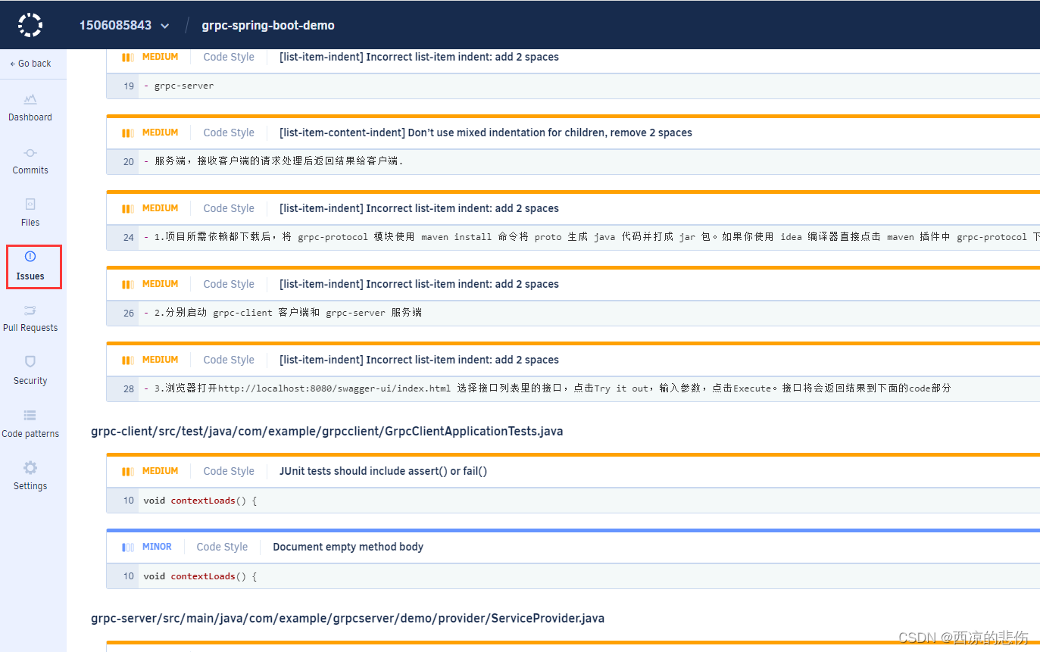Viewport: 1040px width, 652px height.
Task: Open the list-item-indent issue for line 26
Action: (x=419, y=284)
